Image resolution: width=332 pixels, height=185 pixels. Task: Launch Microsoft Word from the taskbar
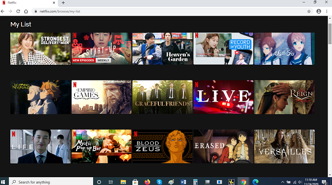pyautogui.click(x=183, y=182)
